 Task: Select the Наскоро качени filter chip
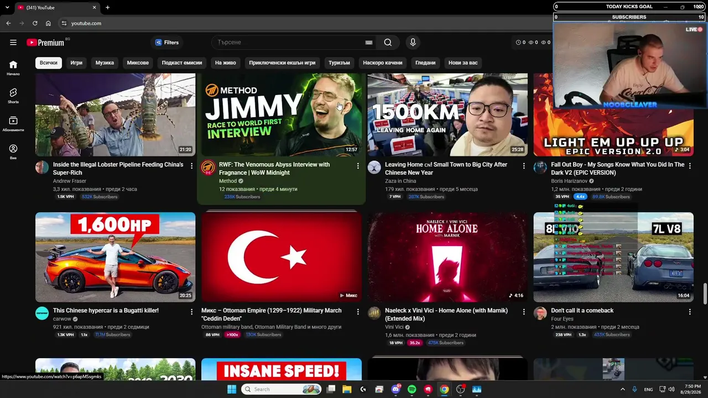pyautogui.click(x=383, y=62)
